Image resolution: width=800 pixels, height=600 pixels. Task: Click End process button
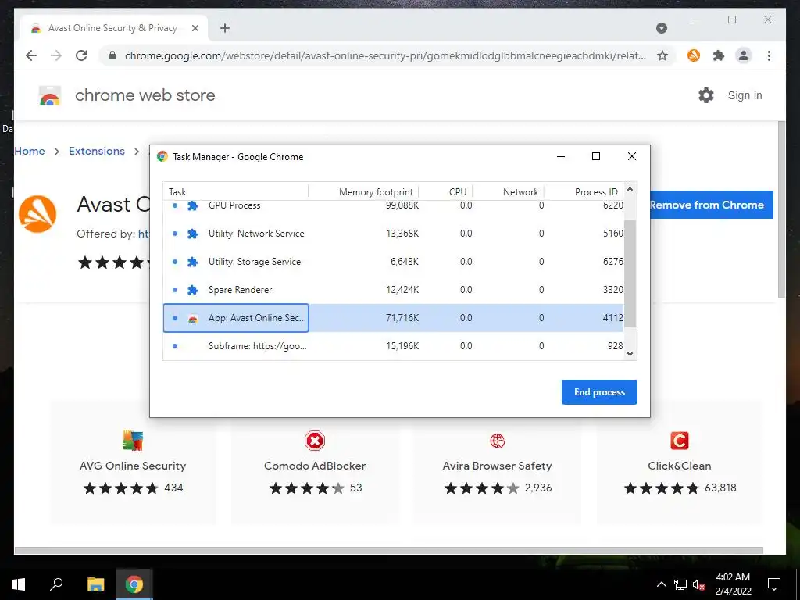(599, 392)
